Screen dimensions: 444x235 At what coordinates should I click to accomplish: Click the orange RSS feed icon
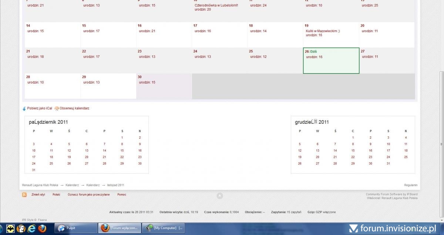pos(24,195)
